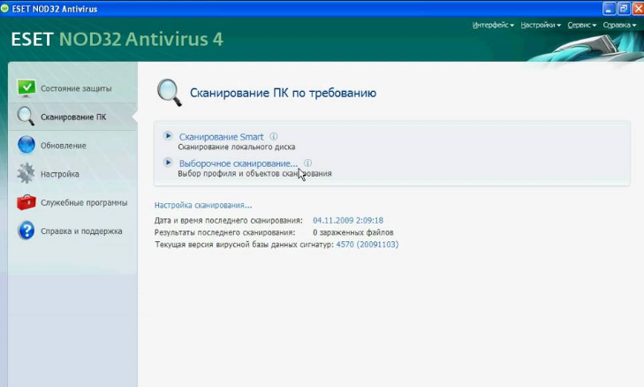Image resolution: width=644 pixels, height=387 pixels.
Task: Open Справка и поддержка section
Action: click(x=81, y=231)
